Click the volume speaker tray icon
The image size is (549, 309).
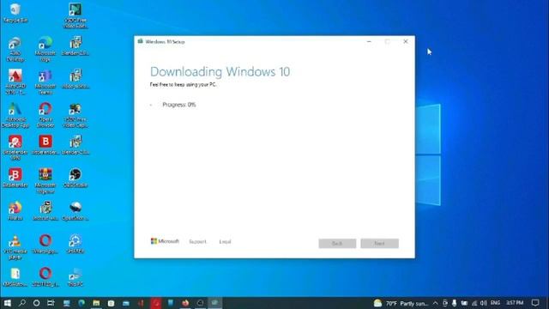pos(484,303)
